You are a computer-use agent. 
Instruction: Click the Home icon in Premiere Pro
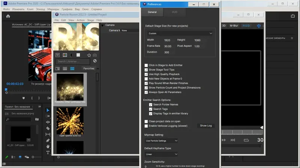click(x=8, y=16)
